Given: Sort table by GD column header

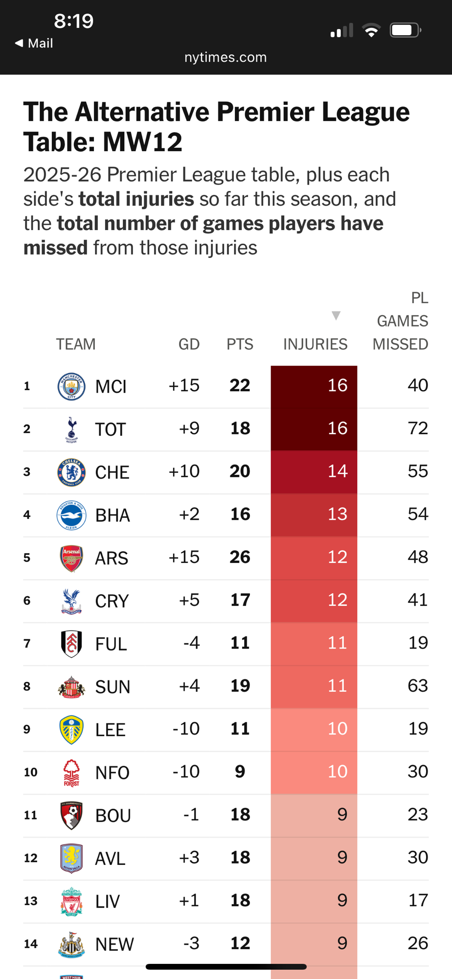Looking at the screenshot, I should (x=189, y=344).
